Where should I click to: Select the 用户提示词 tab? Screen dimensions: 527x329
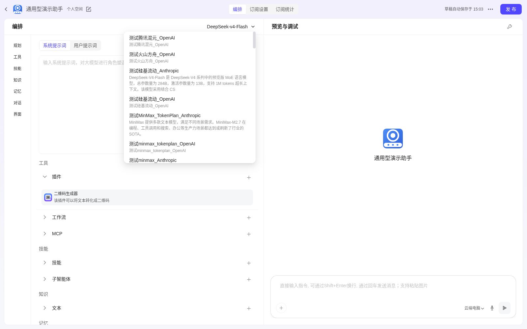(85, 45)
